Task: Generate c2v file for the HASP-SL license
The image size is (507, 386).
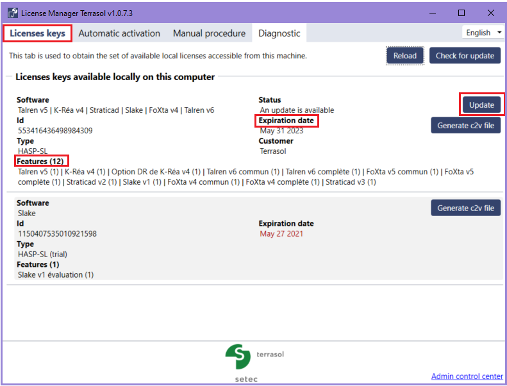Action: [x=465, y=125]
